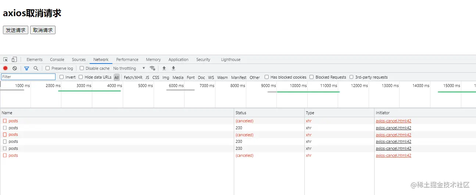The height and width of the screenshot is (195, 476).
Task: Select the All filter type
Action: (117, 77)
